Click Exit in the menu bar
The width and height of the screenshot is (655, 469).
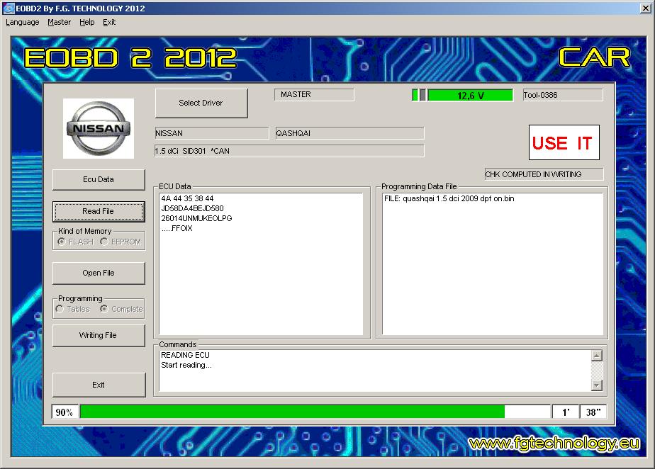[109, 22]
